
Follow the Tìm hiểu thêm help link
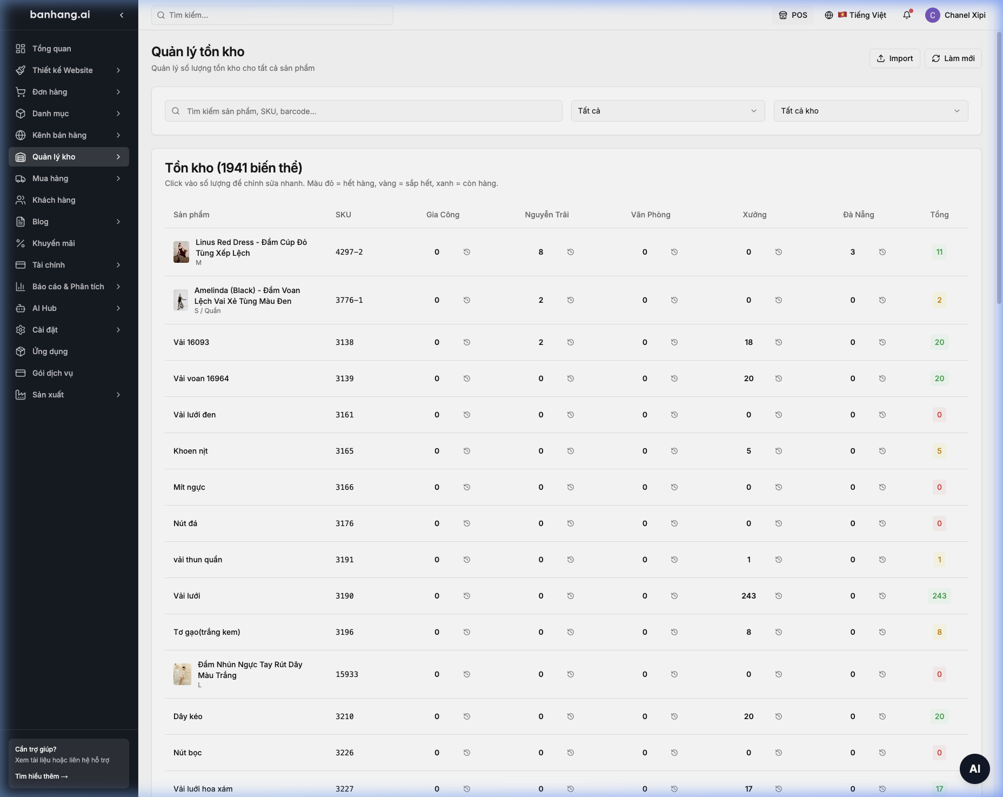[42, 776]
